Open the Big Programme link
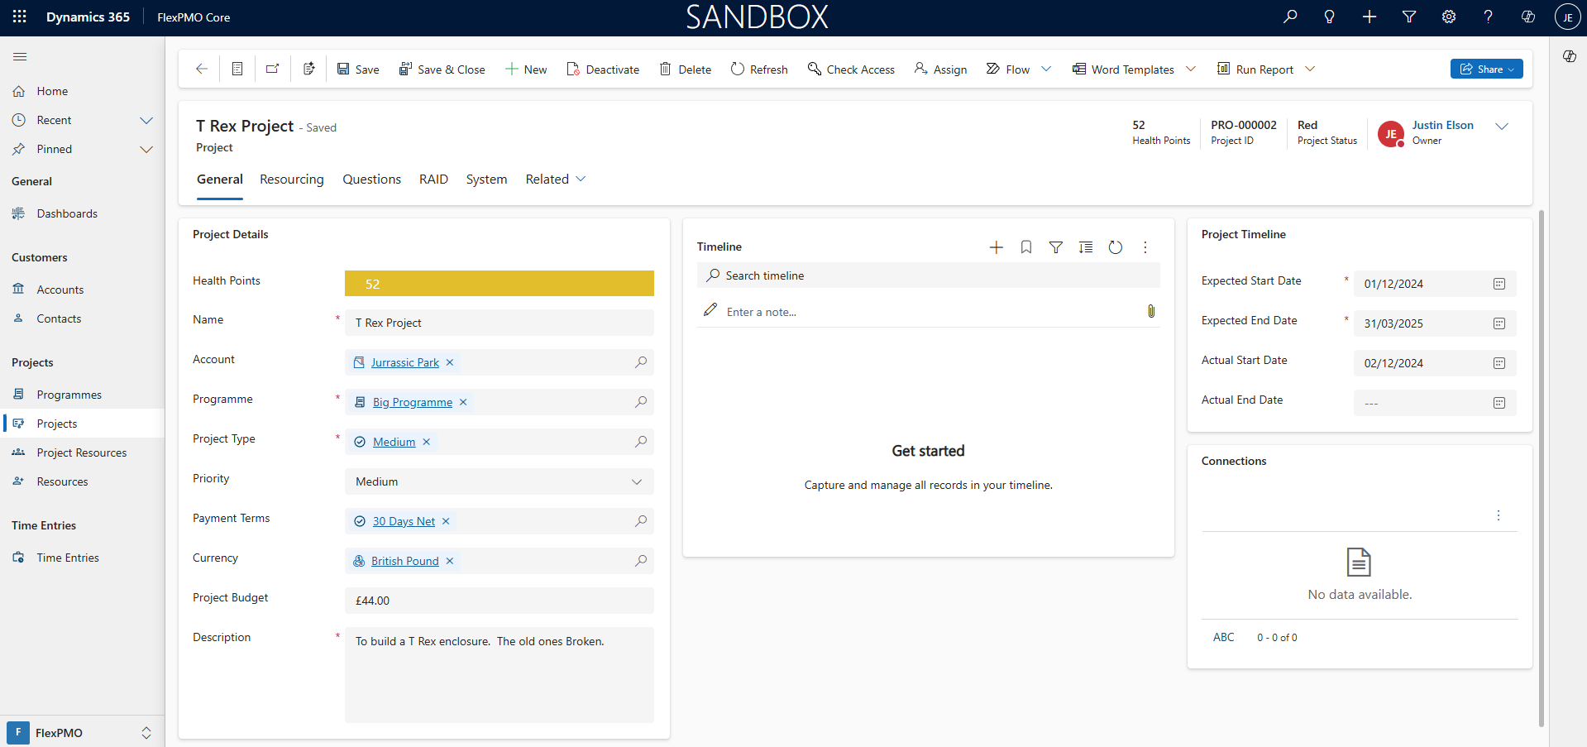 412,402
